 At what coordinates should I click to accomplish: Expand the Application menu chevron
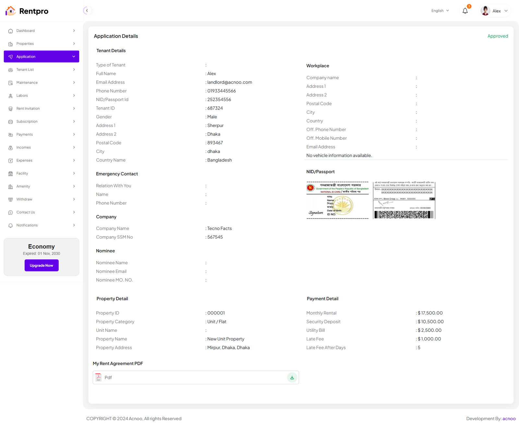pos(74,57)
